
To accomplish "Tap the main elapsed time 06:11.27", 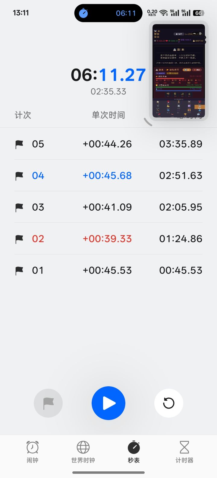I will click(x=108, y=75).
